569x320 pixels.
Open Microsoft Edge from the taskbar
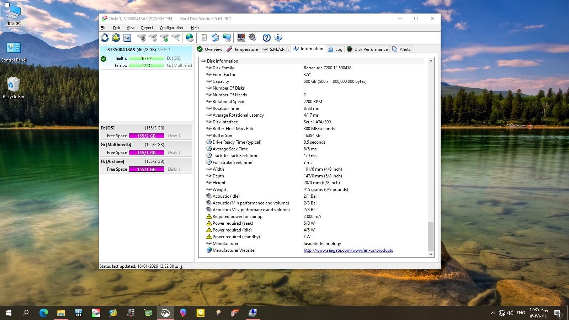44,313
